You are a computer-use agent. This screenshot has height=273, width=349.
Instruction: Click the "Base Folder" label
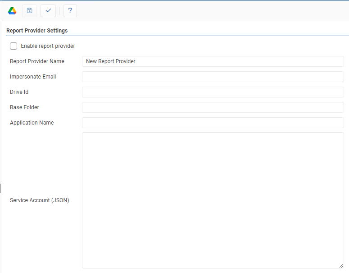[24, 107]
